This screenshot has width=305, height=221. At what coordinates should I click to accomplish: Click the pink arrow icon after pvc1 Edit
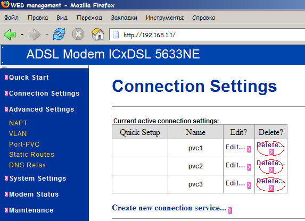click(x=249, y=149)
